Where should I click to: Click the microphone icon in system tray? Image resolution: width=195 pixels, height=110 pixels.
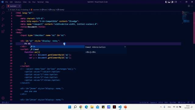click(165, 107)
